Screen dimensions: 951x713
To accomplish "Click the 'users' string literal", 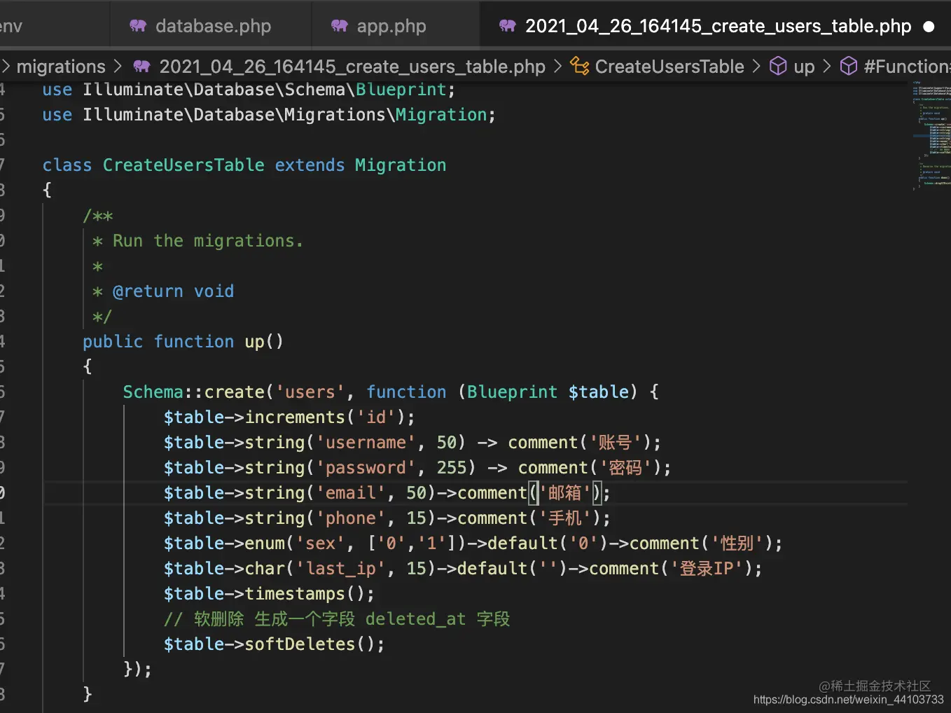I will [310, 392].
